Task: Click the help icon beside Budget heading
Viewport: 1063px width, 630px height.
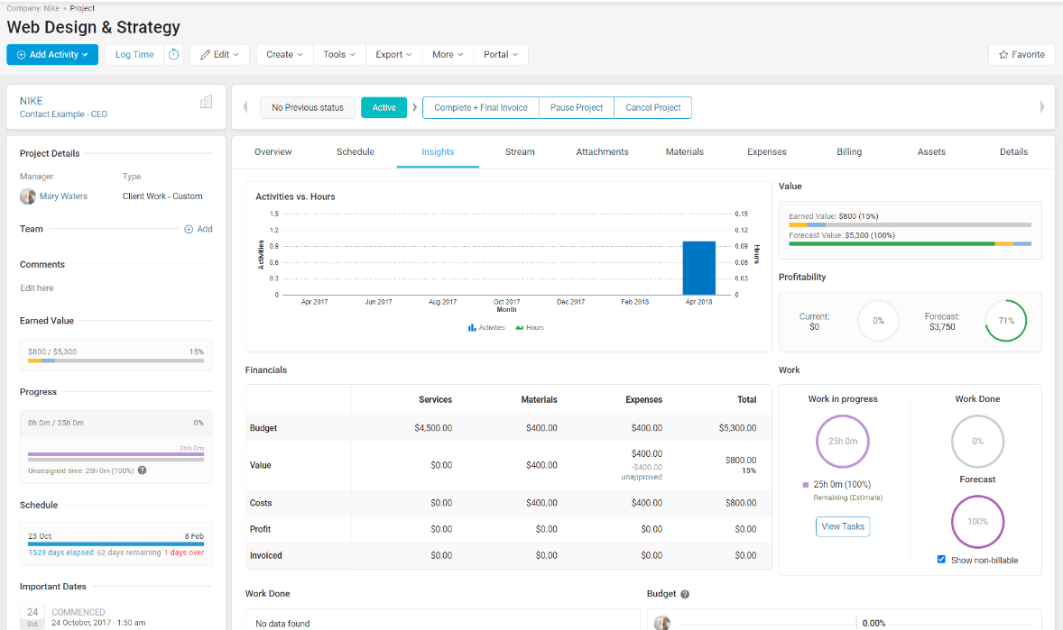Action: [x=685, y=595]
